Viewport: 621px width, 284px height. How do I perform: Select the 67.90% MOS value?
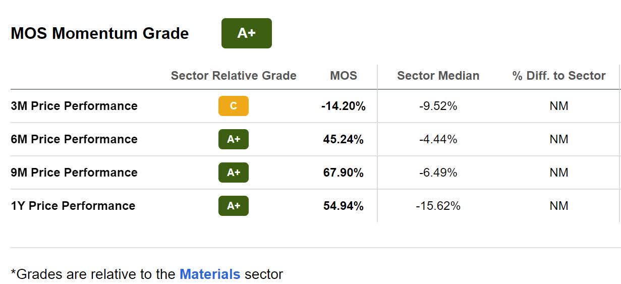[343, 173]
